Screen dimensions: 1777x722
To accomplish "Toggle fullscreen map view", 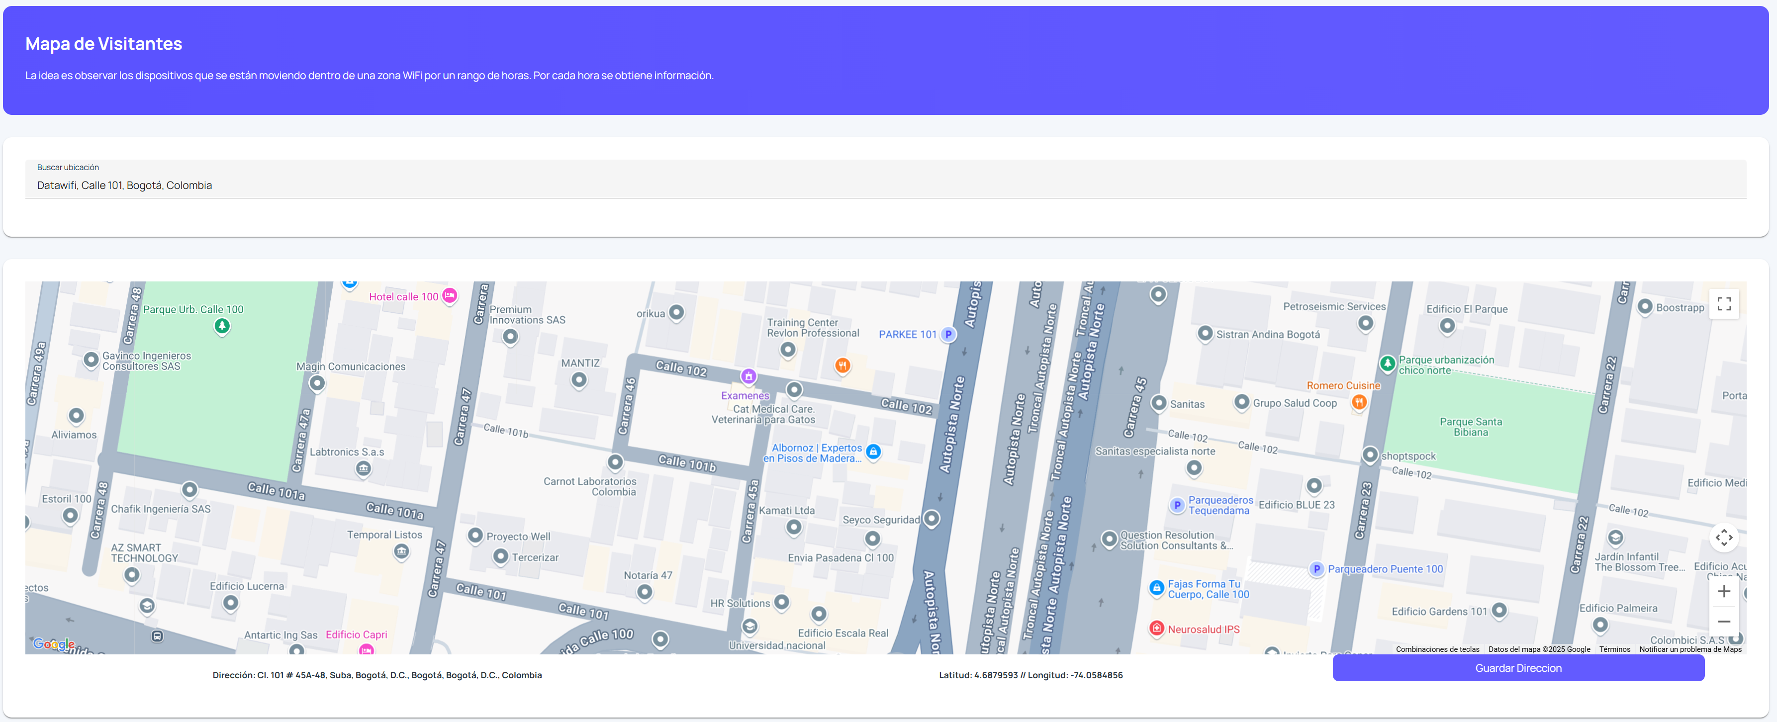I will coord(1723,304).
